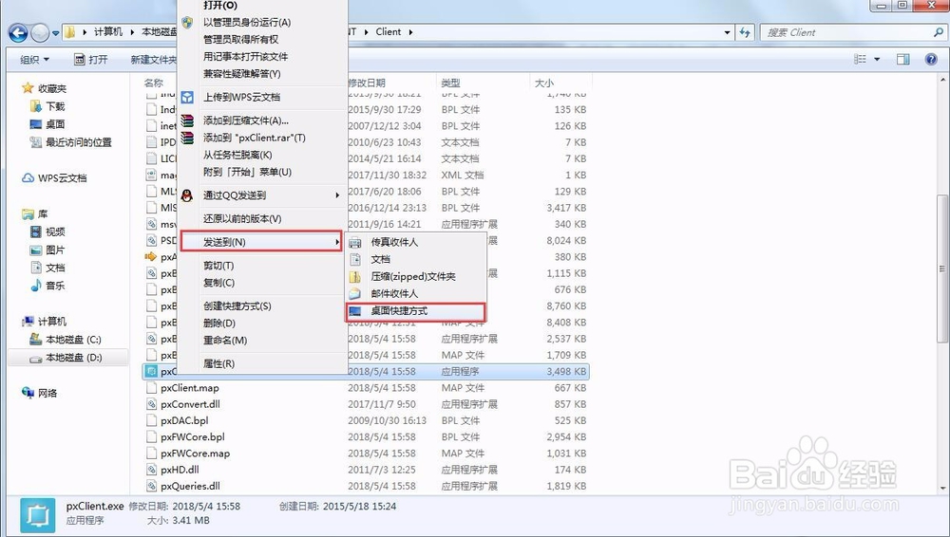Select file pxDAC.bpl

pos(184,420)
